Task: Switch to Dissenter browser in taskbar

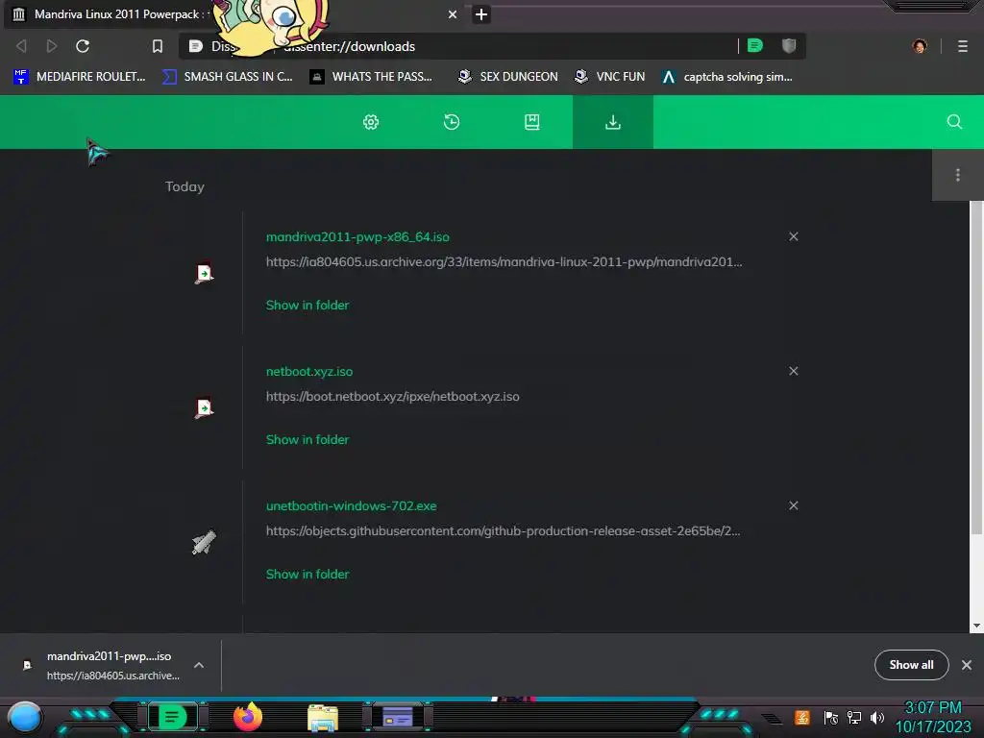Action: click(172, 717)
